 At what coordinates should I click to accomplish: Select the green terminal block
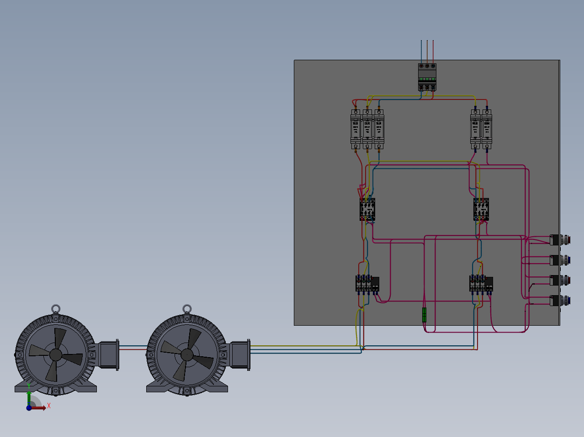coord(425,315)
